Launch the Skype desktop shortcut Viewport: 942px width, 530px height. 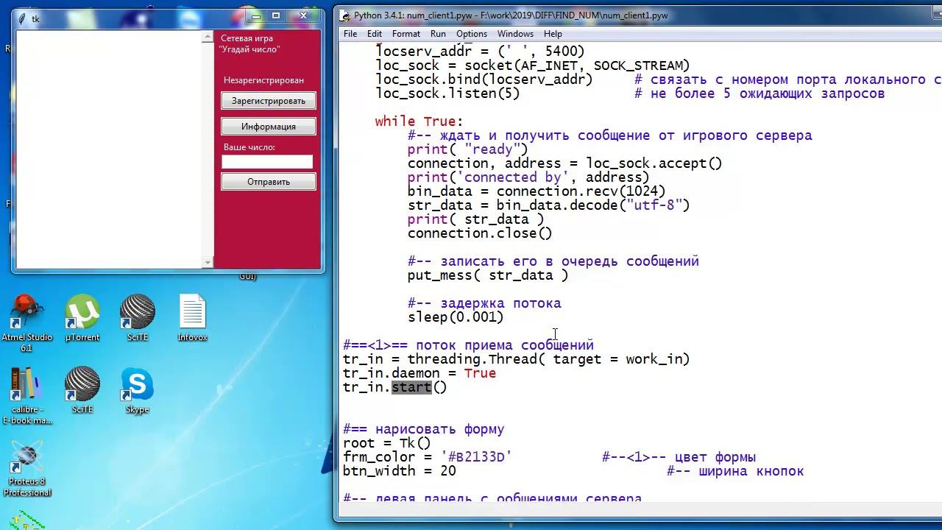pyautogui.click(x=138, y=390)
